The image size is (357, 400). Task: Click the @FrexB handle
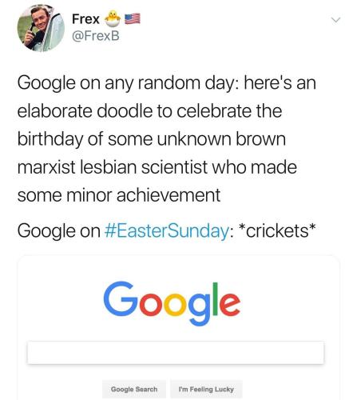[96, 36]
